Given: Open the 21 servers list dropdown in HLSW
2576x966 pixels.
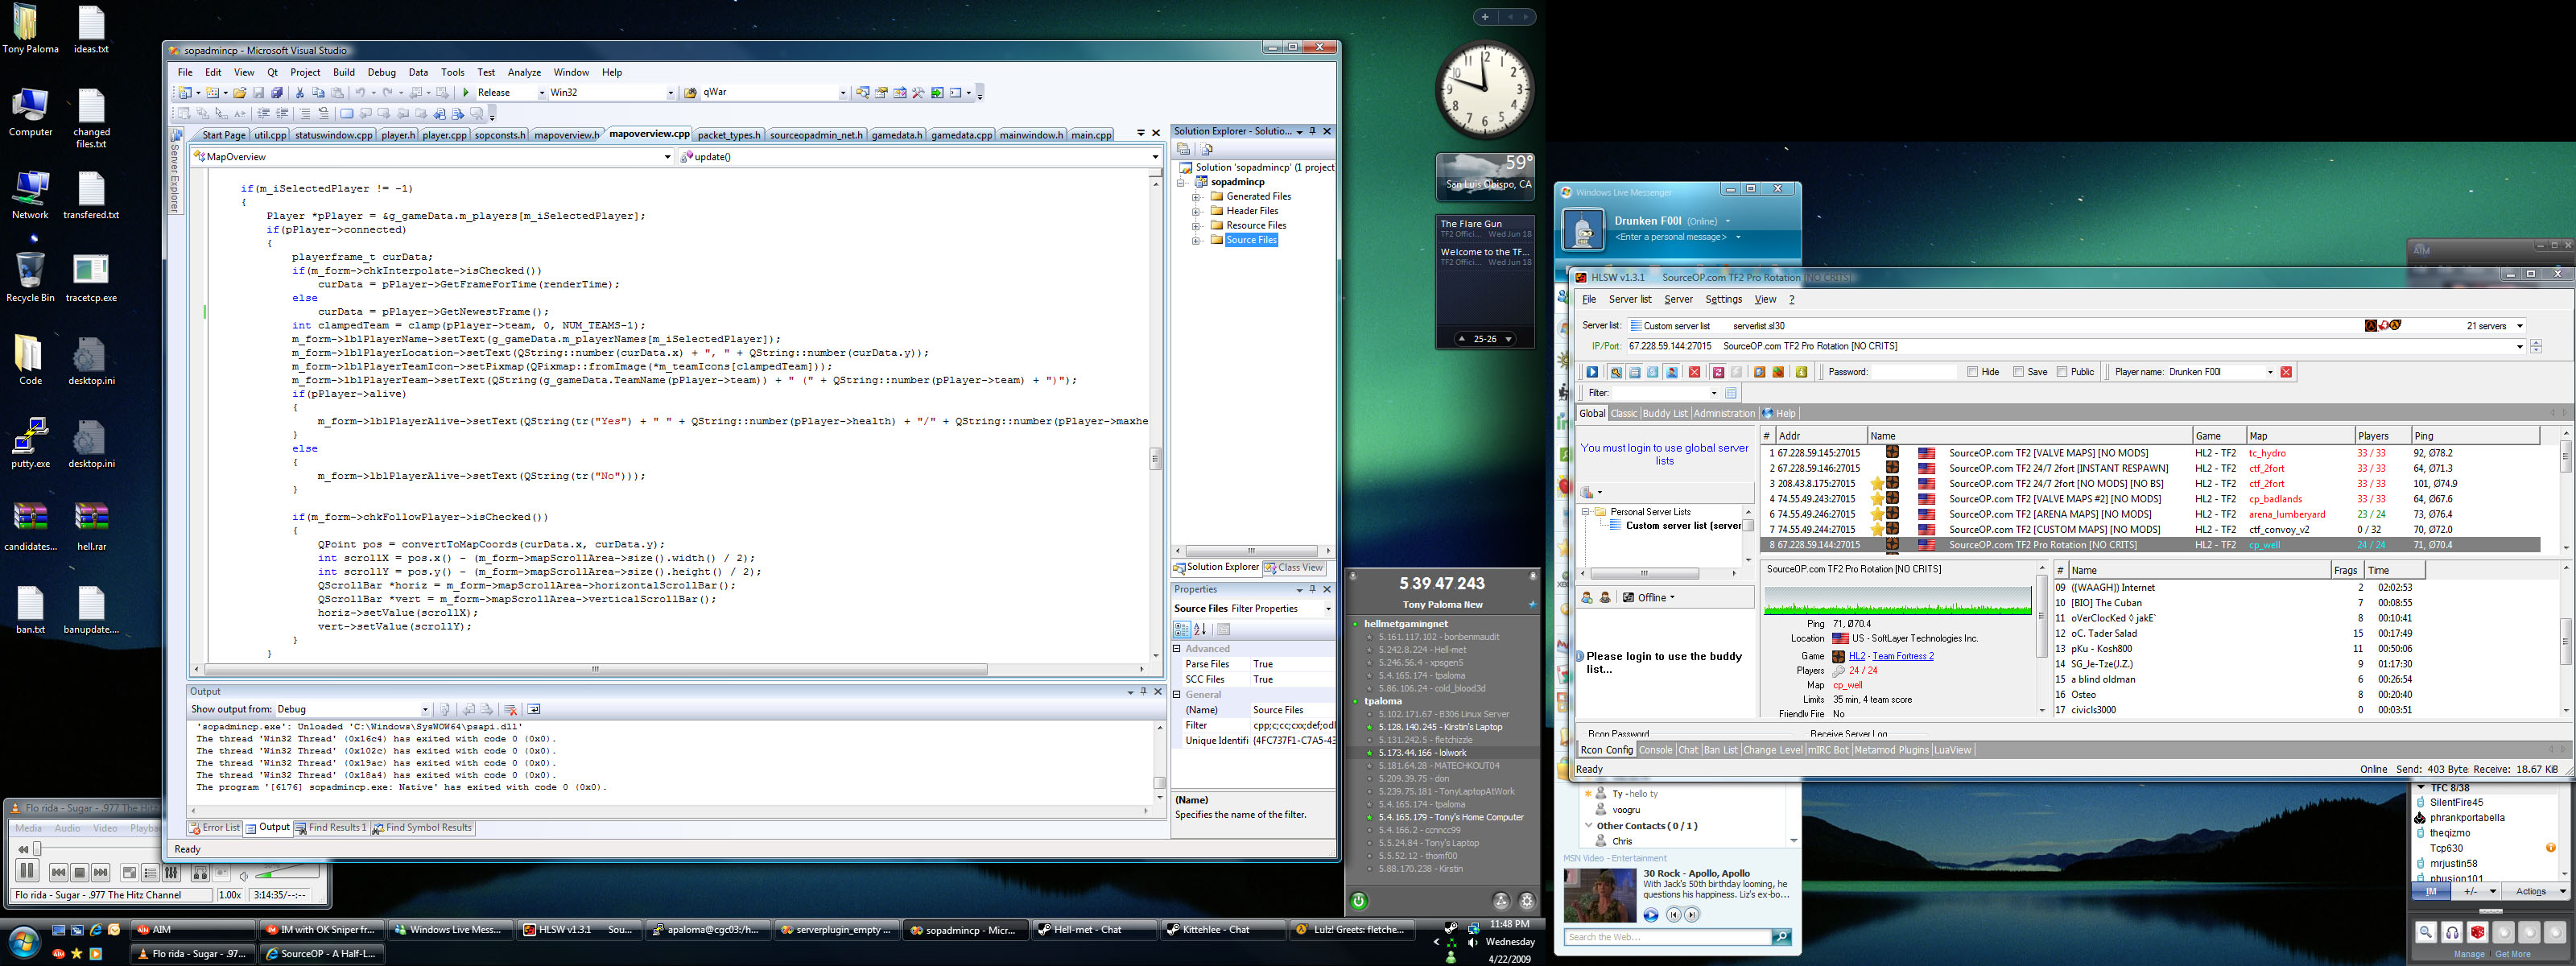Looking at the screenshot, I should click(x=2519, y=326).
